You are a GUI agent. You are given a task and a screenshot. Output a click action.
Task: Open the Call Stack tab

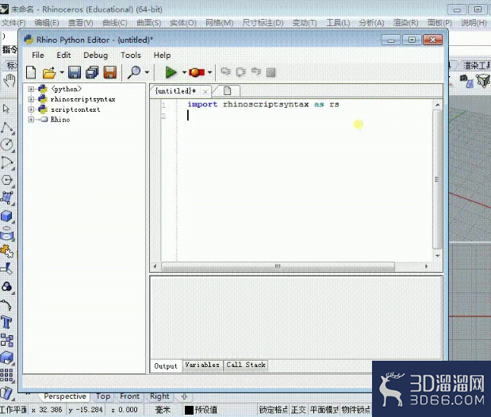[x=246, y=365]
